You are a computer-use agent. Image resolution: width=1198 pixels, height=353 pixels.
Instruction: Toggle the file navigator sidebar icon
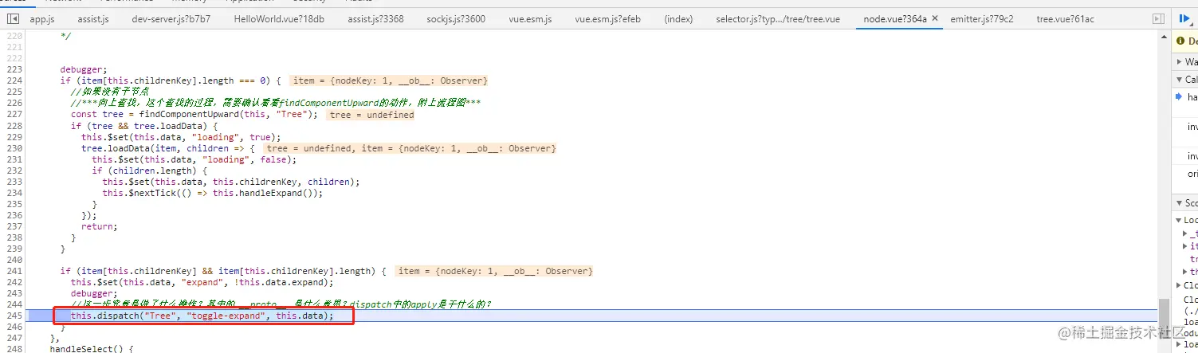tap(13, 18)
